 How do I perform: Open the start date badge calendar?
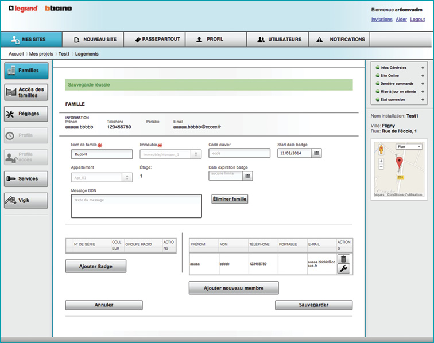coord(316,154)
